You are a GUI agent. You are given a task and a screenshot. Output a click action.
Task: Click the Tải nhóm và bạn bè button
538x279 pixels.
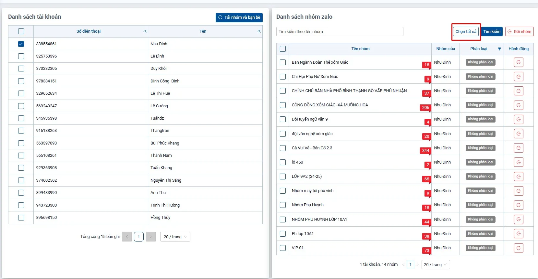pyautogui.click(x=239, y=17)
